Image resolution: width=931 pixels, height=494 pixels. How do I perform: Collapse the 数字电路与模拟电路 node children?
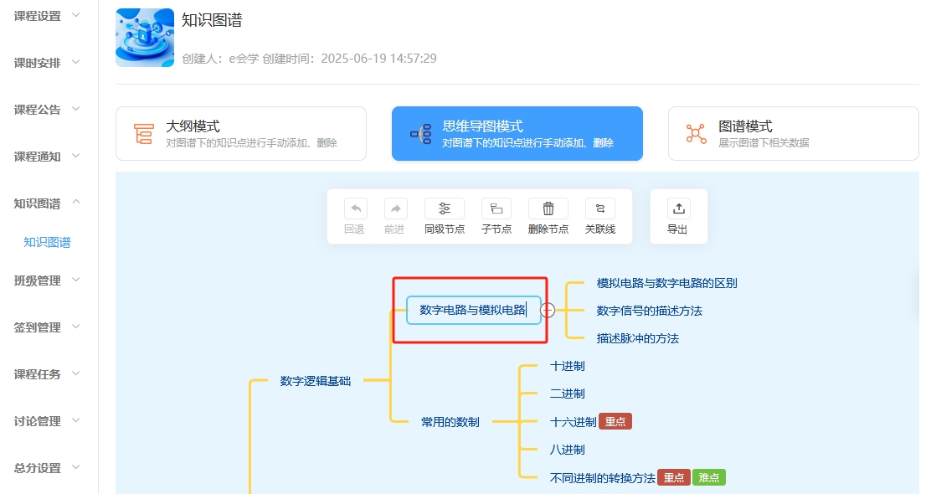click(548, 310)
